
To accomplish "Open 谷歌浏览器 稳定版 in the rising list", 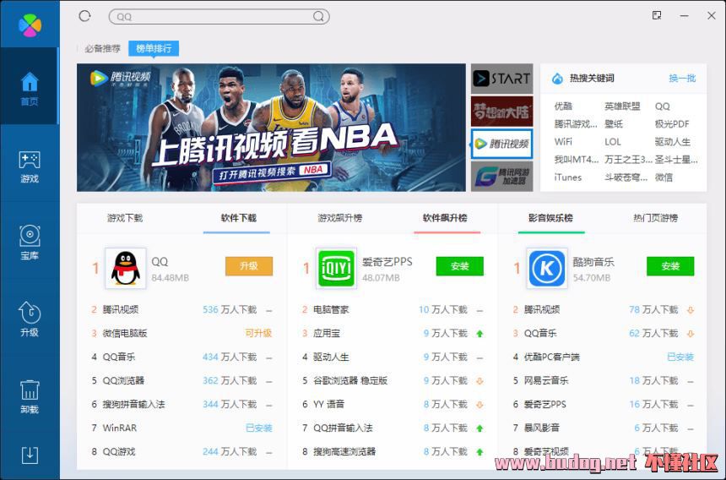I will [x=350, y=381].
